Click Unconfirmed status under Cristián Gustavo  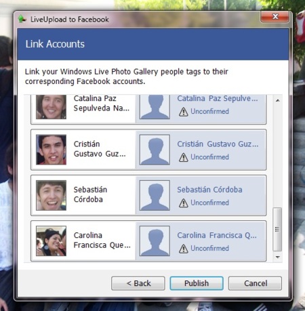tap(209, 157)
